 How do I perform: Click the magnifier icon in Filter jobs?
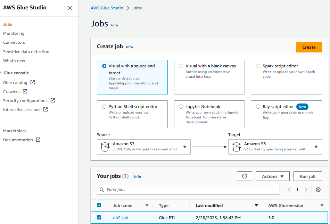point(102,190)
